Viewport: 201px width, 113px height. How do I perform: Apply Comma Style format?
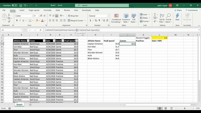coord(99,20)
